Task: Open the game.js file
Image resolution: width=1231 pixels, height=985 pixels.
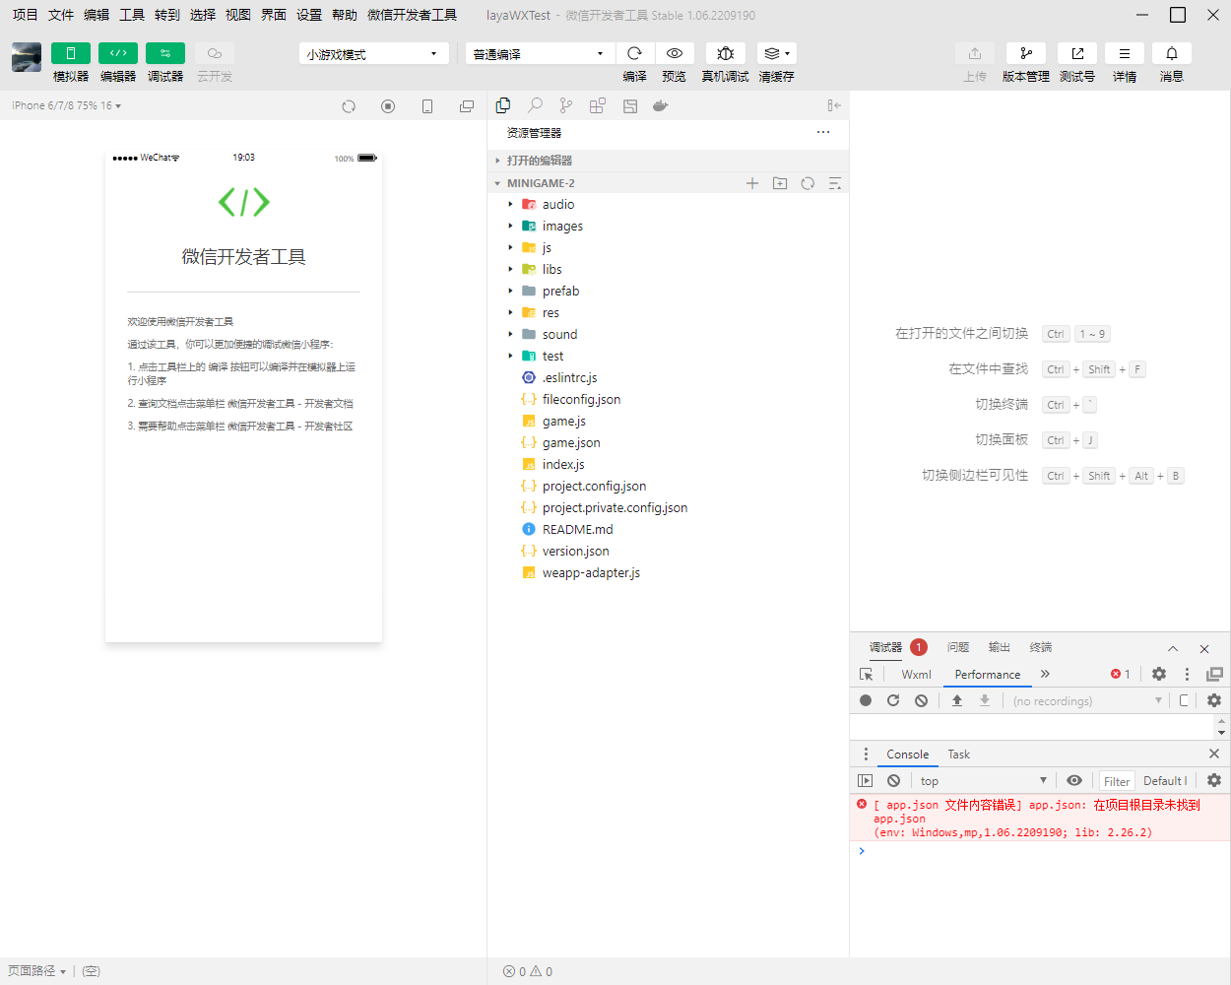Action: pyautogui.click(x=668, y=421)
